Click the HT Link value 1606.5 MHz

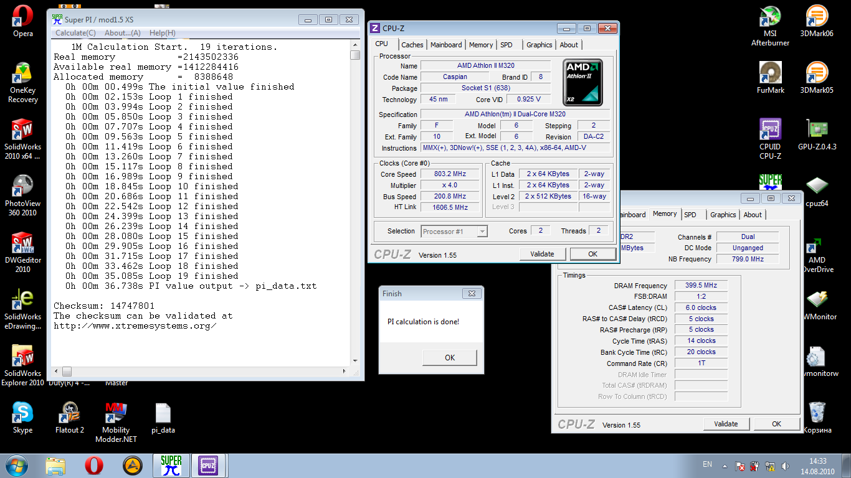[450, 207]
